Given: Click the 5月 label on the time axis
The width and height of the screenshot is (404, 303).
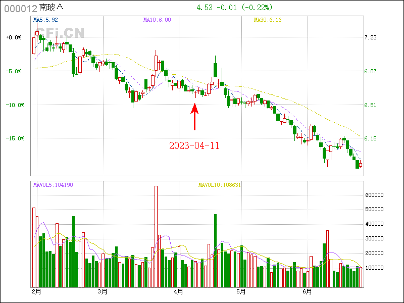Looking at the screenshot, I should click(x=241, y=292).
